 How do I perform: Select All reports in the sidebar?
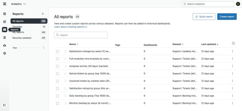tap(29, 21)
